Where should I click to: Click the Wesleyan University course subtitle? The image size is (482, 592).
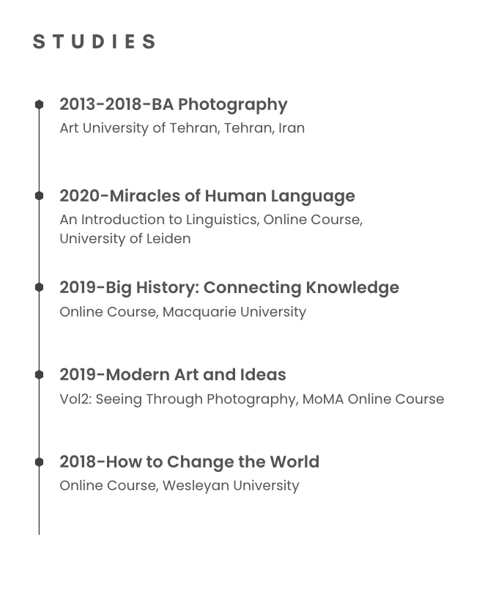pos(179,486)
